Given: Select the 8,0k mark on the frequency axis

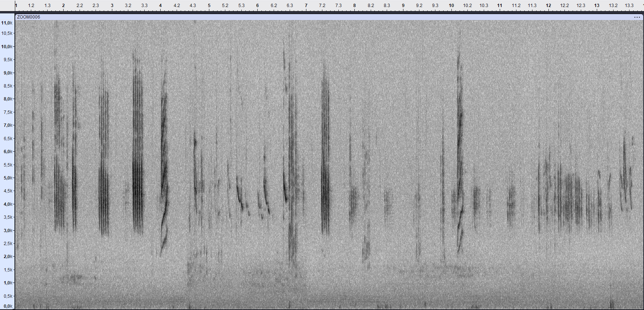Looking at the screenshot, I should (8, 99).
